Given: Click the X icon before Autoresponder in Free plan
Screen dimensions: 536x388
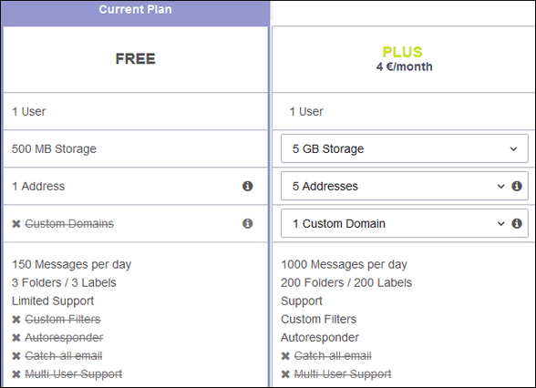Looking at the screenshot, I should tap(16, 338).
